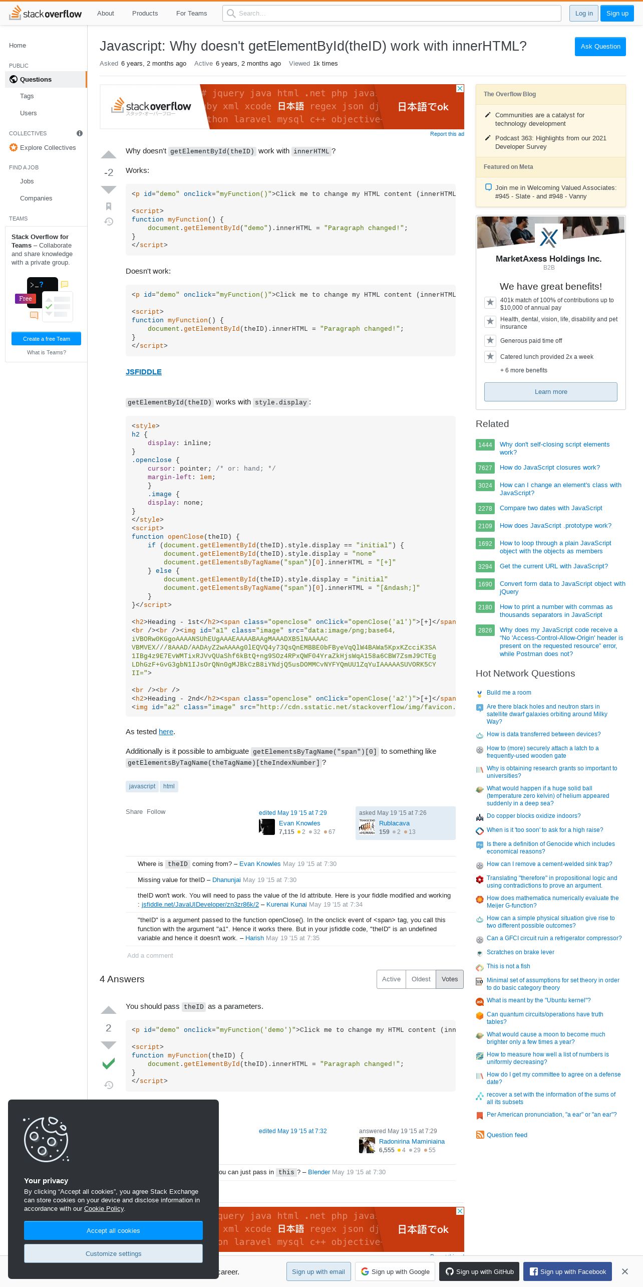Bookmark this question
The height and width of the screenshot is (1287, 643).
click(x=109, y=206)
